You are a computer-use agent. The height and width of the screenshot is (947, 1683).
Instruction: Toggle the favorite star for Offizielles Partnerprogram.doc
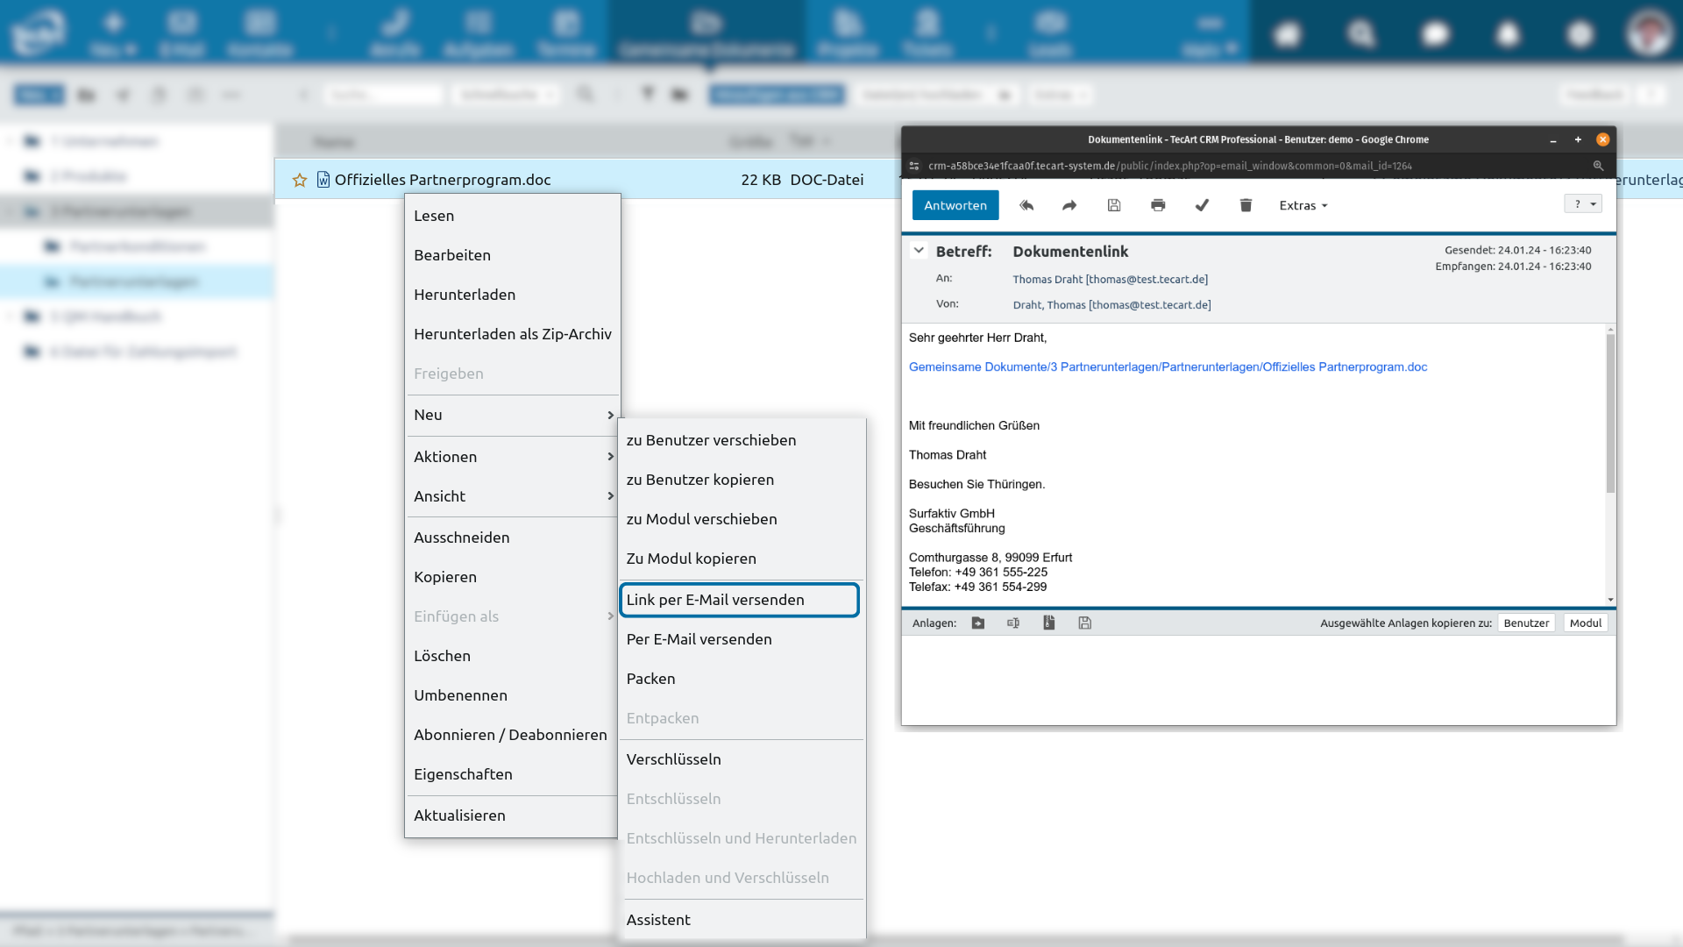point(300,180)
